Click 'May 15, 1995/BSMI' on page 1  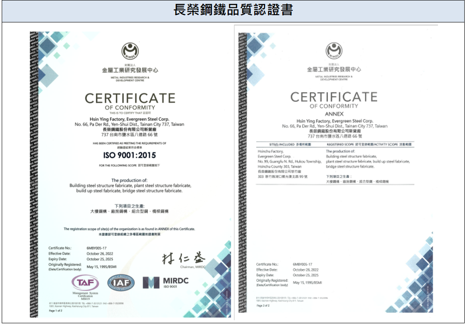[102, 267]
